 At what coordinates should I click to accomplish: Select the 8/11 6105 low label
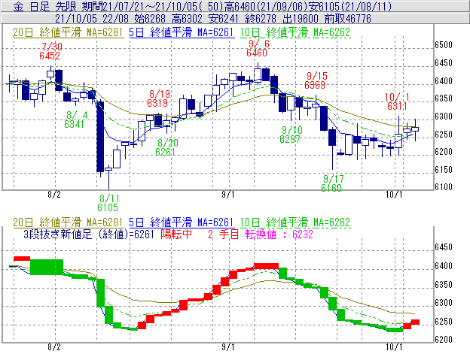pos(108,203)
